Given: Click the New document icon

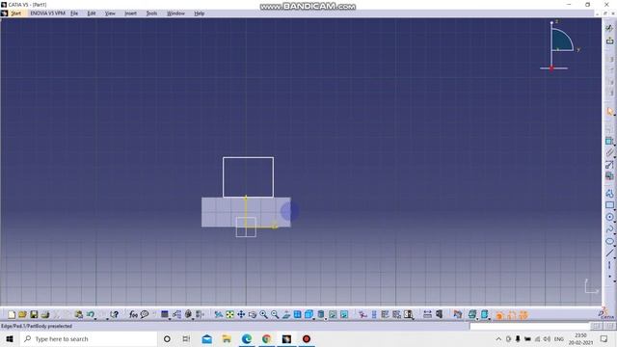Looking at the screenshot, I should tap(12, 314).
